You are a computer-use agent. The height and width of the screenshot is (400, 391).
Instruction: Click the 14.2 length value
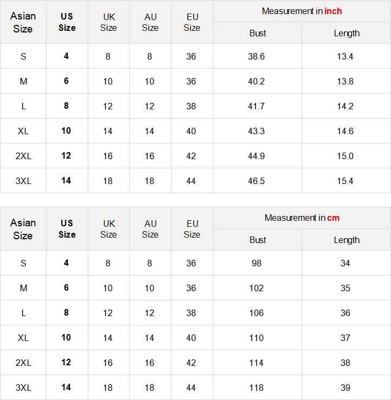point(346,106)
